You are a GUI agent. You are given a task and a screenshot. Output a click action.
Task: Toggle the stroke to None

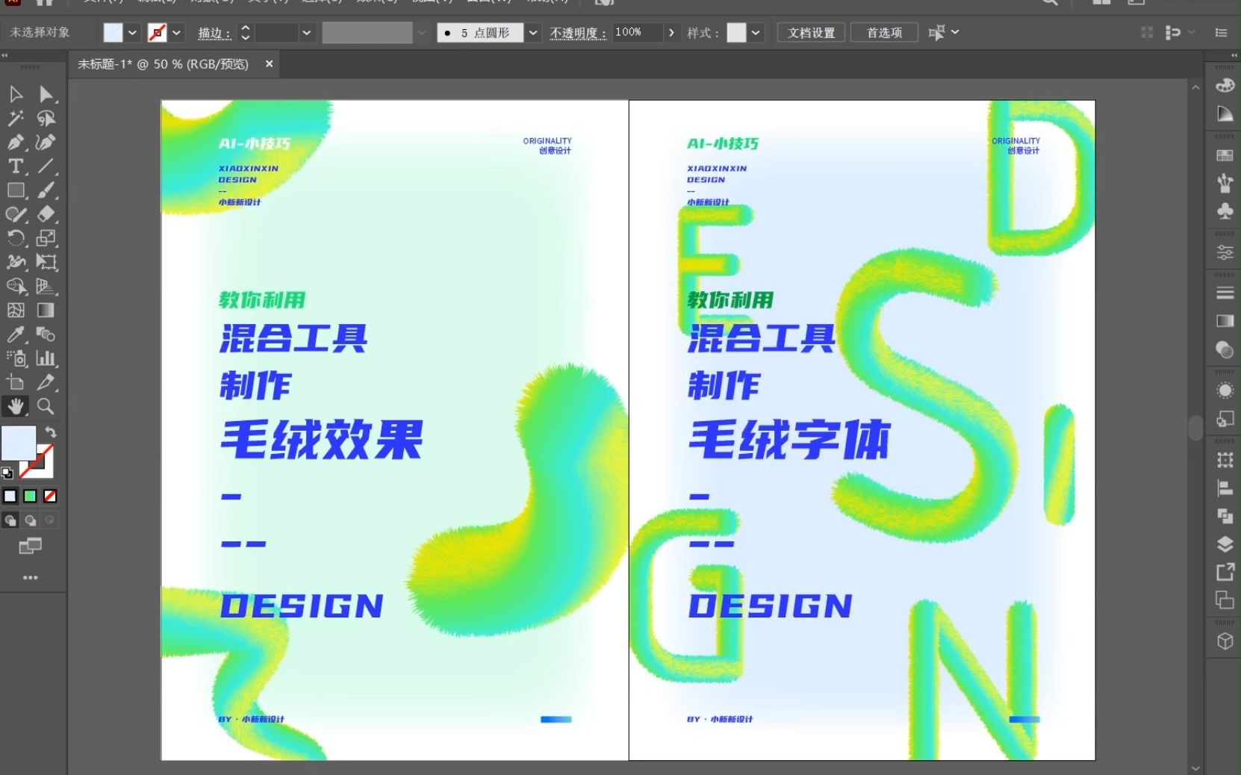(x=49, y=496)
